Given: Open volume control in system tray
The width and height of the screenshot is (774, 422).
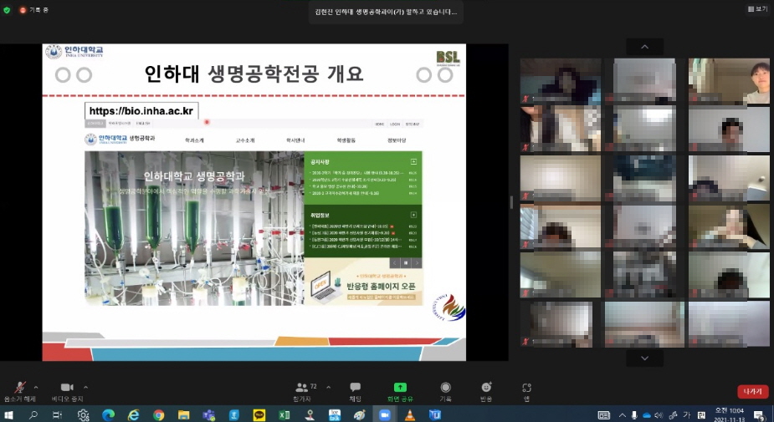Looking at the screenshot, I should click(659, 415).
